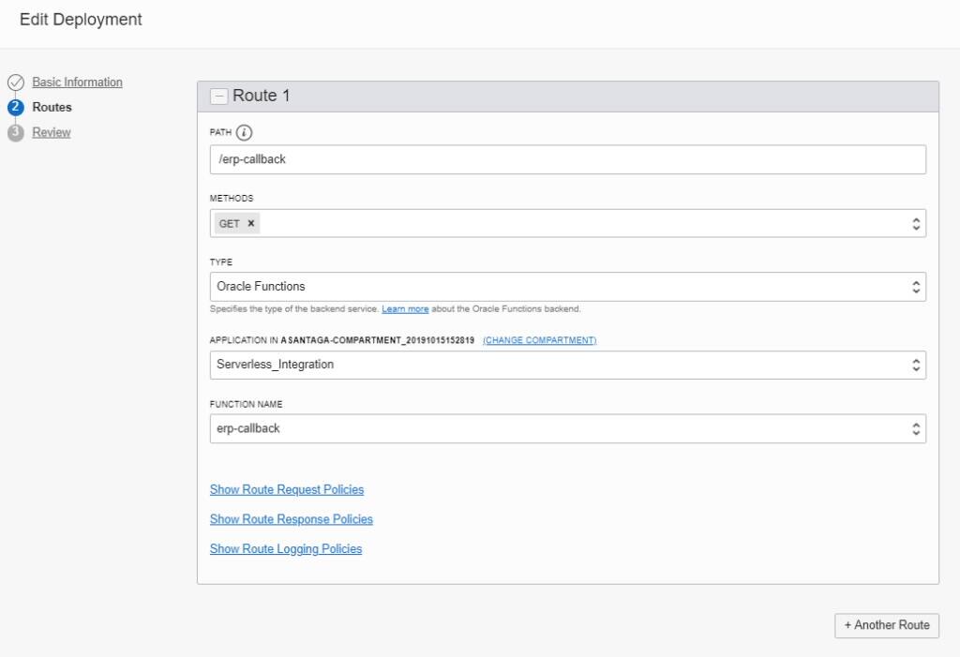Select the Routes step in the sidebar
This screenshot has width=960, height=657.
pyautogui.click(x=52, y=107)
